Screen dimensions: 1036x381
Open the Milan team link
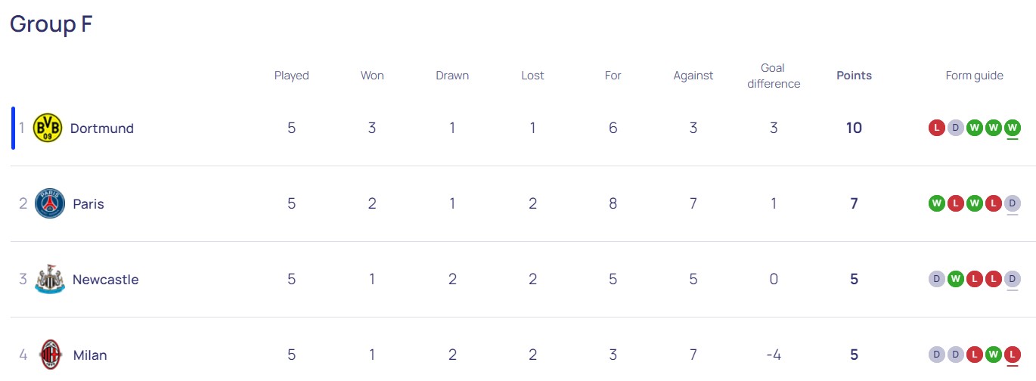90,355
